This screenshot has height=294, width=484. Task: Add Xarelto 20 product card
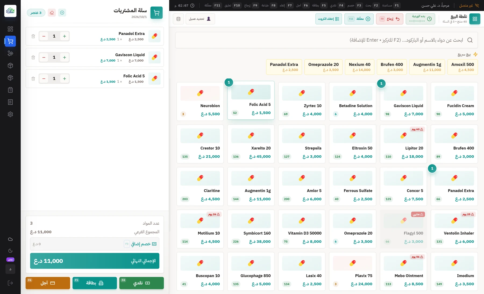[x=251, y=144]
